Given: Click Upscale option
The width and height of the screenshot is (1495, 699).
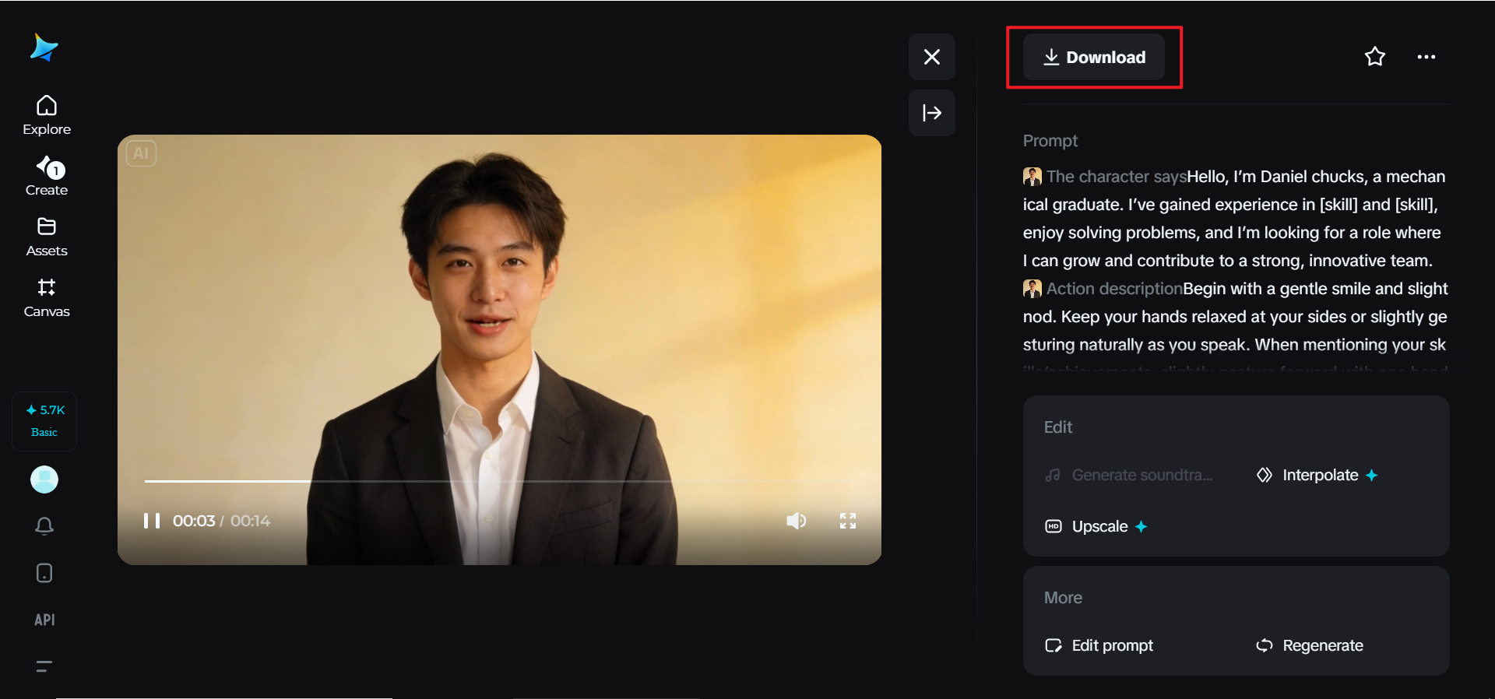Looking at the screenshot, I should [x=1096, y=526].
